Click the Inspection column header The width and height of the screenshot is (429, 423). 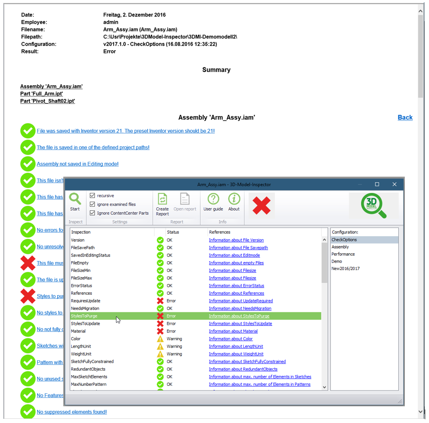point(112,232)
